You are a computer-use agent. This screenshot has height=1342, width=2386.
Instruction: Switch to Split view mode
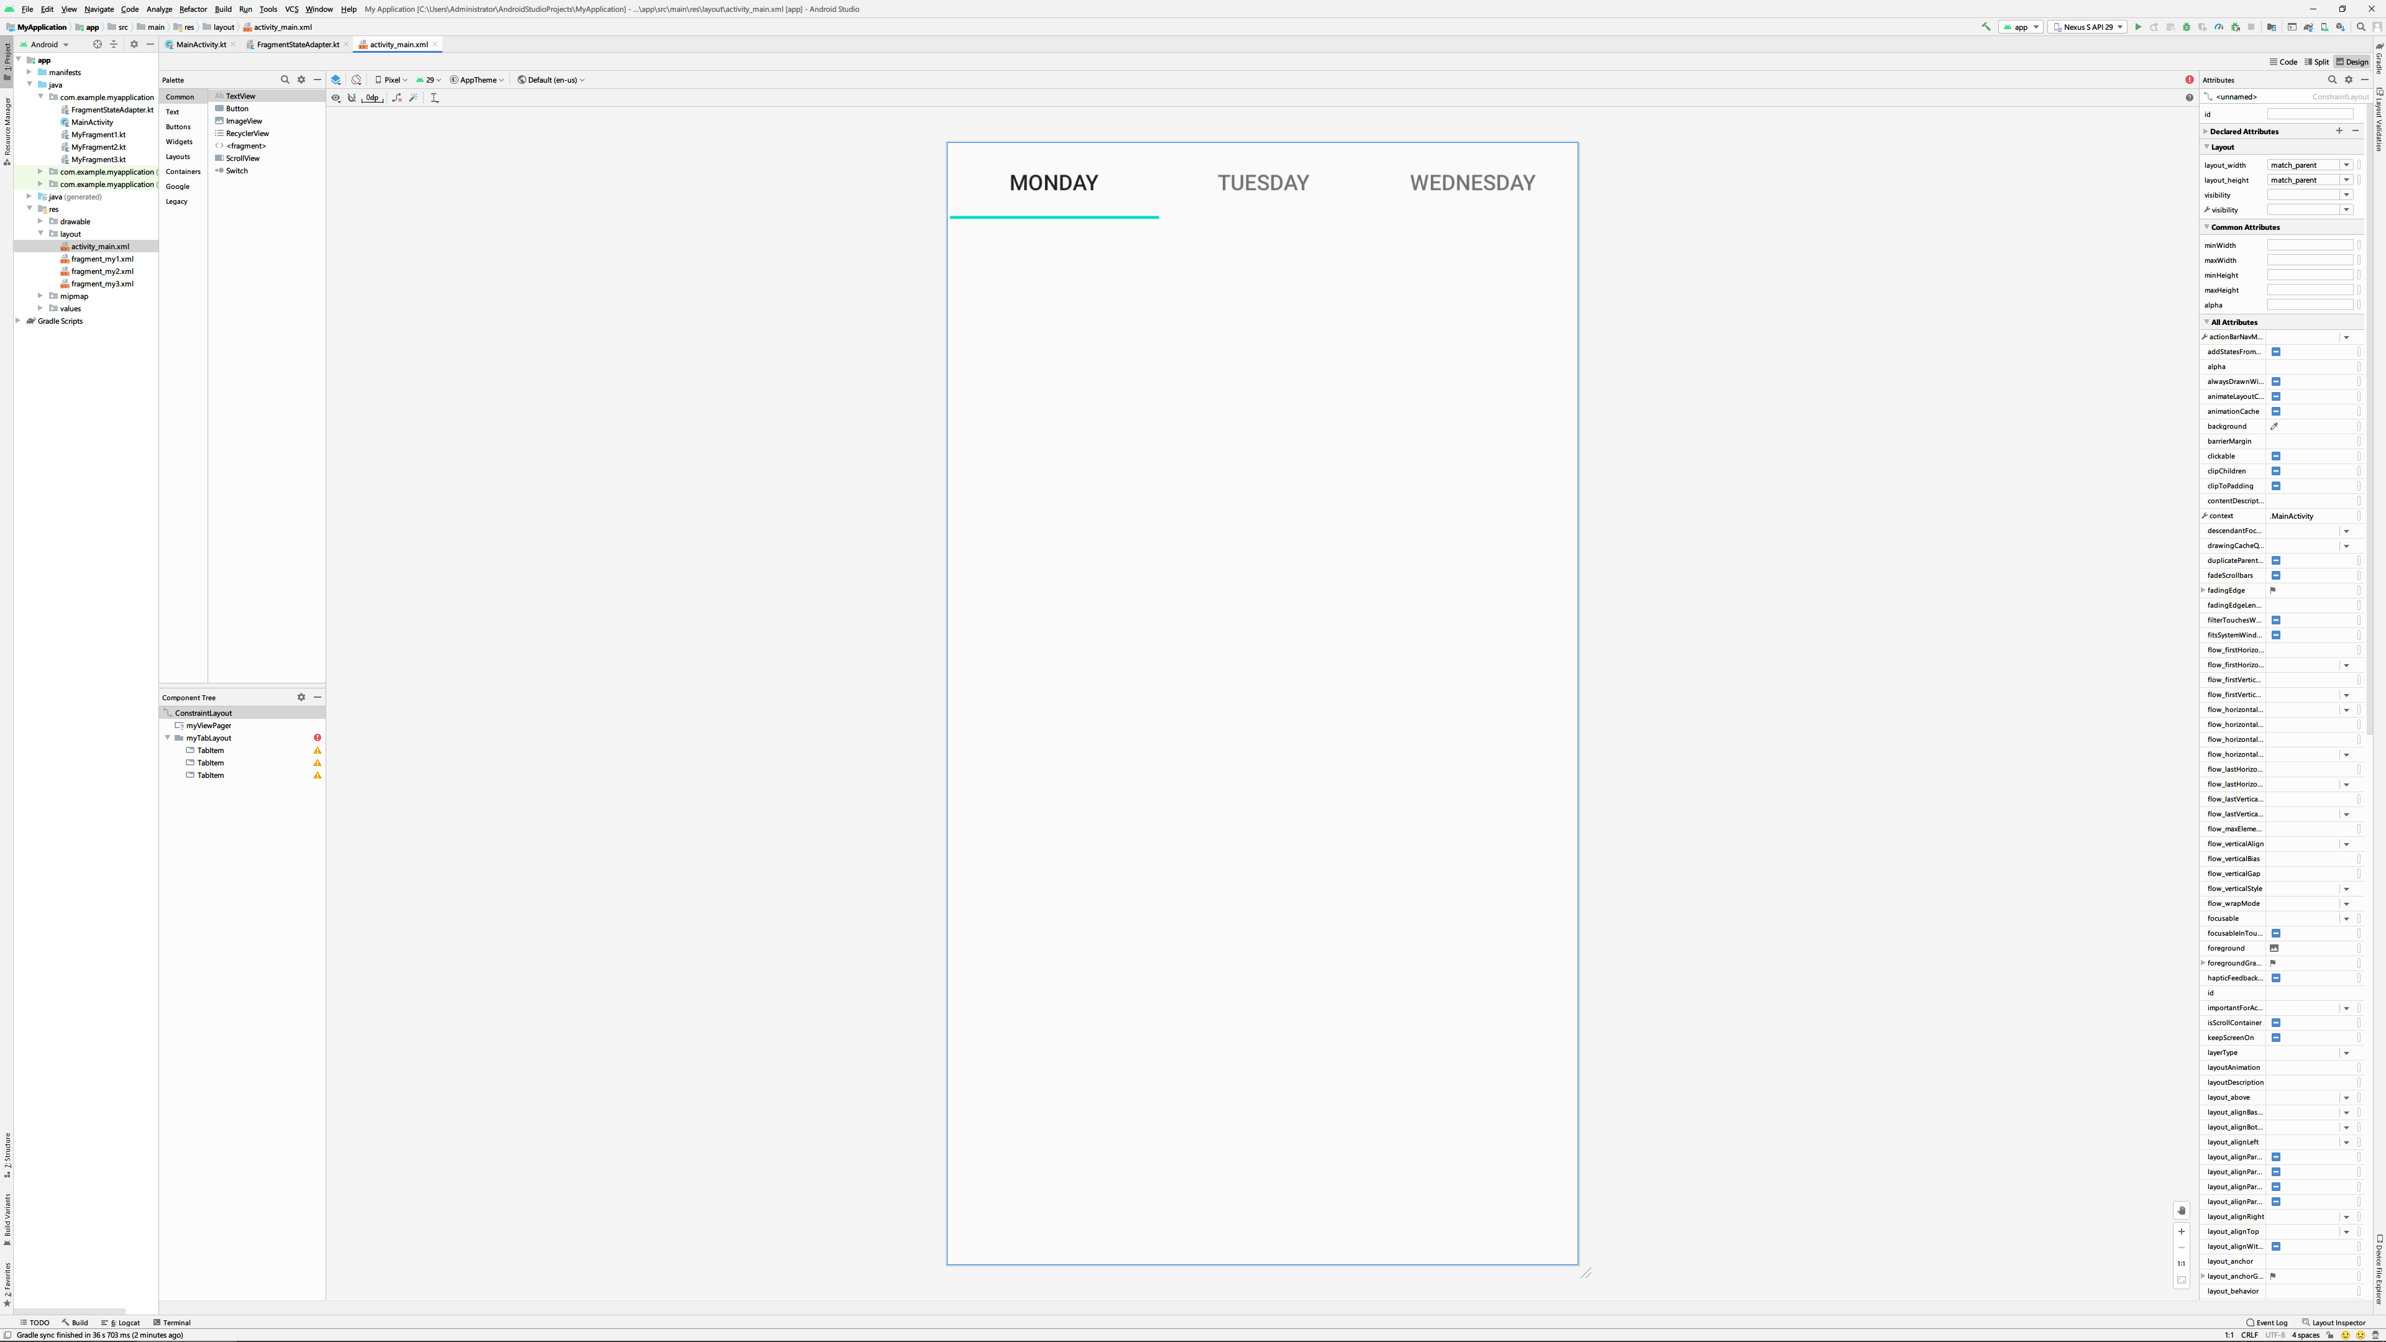click(2316, 62)
